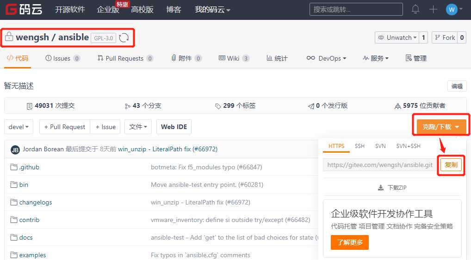Expand the 服务 menu
The height and width of the screenshot is (260, 471).
376,58
